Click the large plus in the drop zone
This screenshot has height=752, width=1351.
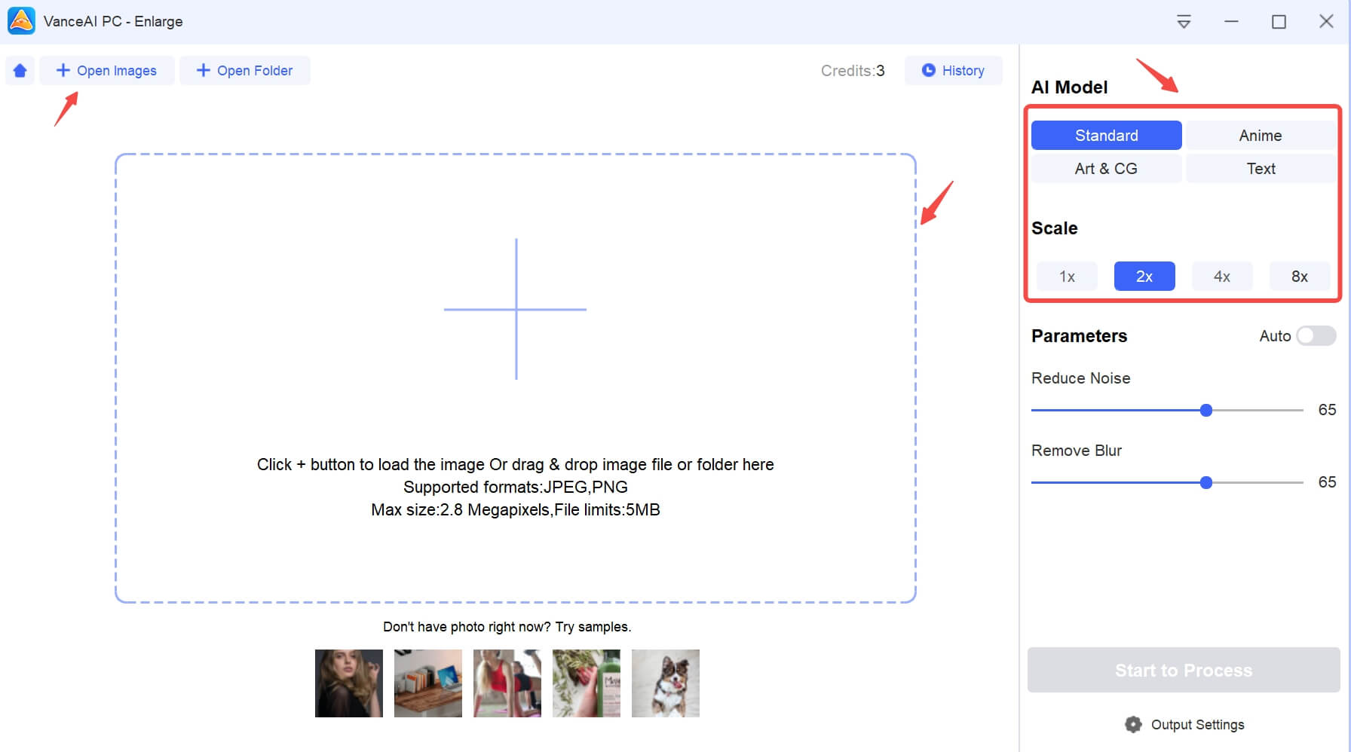(x=516, y=309)
